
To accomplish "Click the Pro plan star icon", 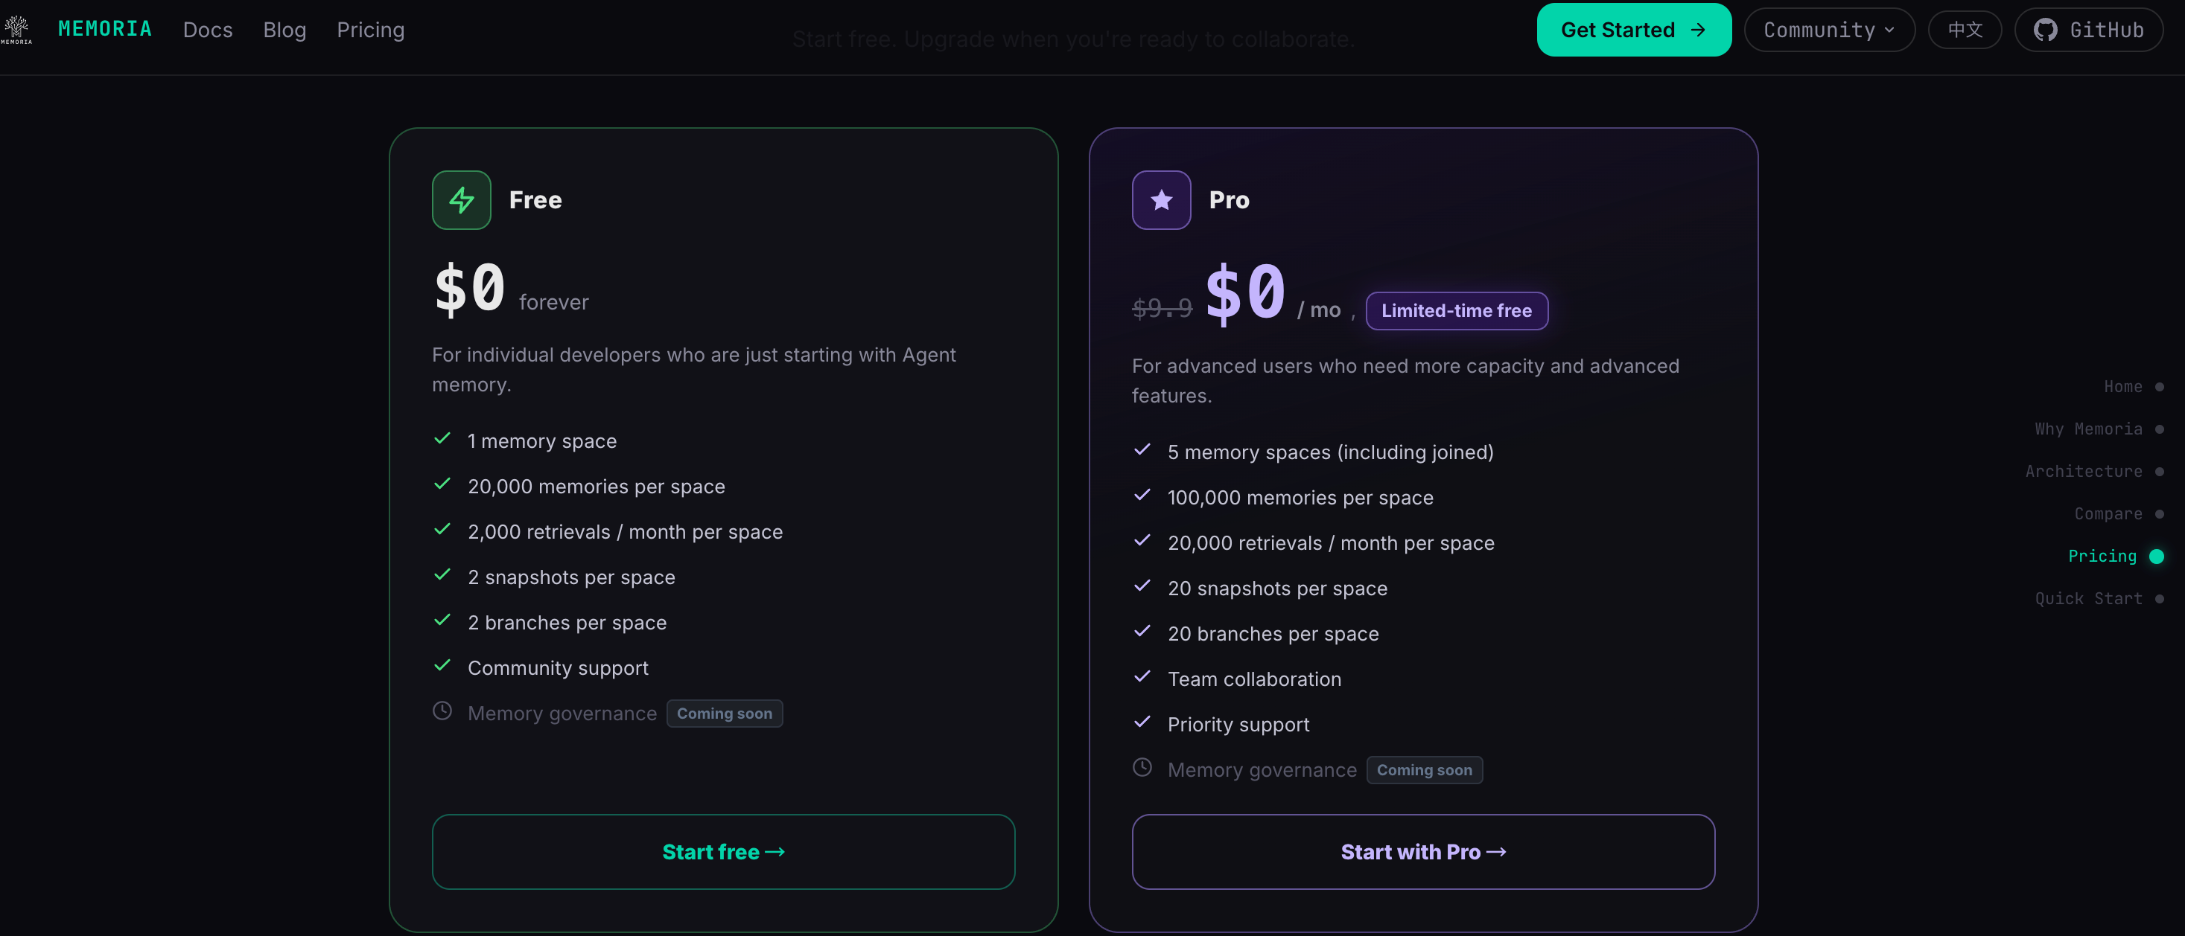I will point(1161,200).
